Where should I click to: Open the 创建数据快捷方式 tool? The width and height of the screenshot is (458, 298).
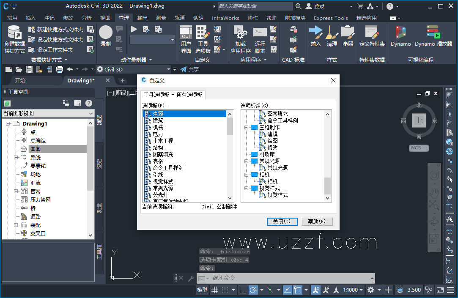coord(14,38)
